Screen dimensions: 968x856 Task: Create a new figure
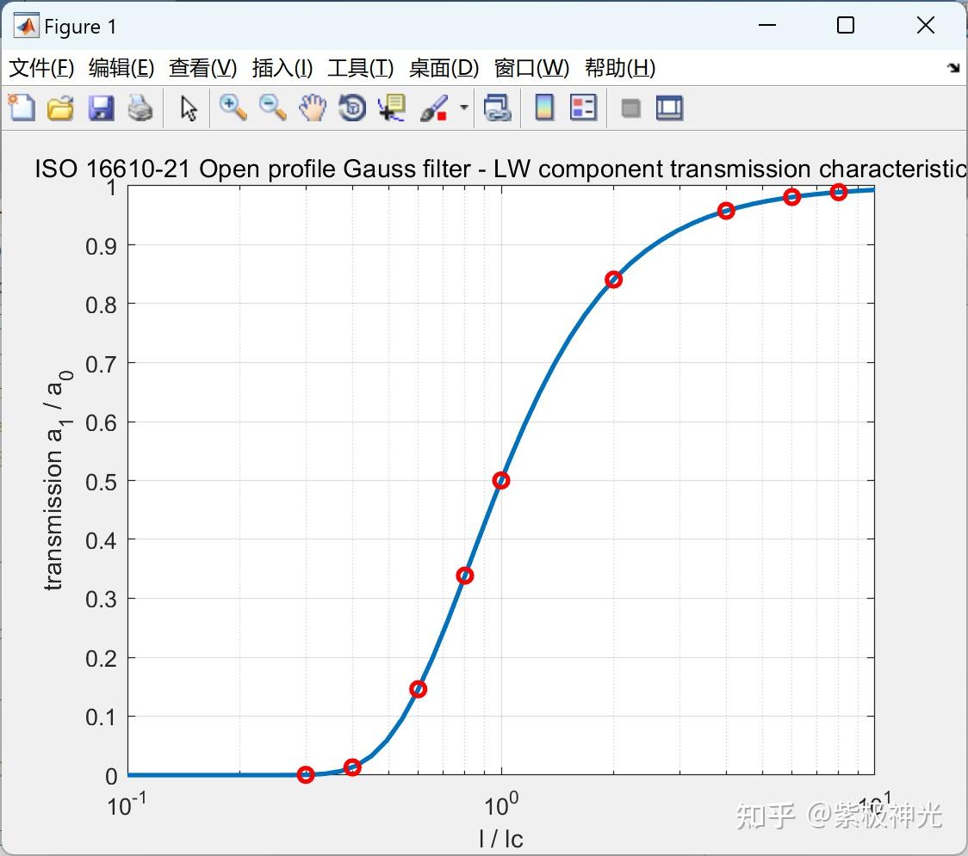click(x=22, y=108)
